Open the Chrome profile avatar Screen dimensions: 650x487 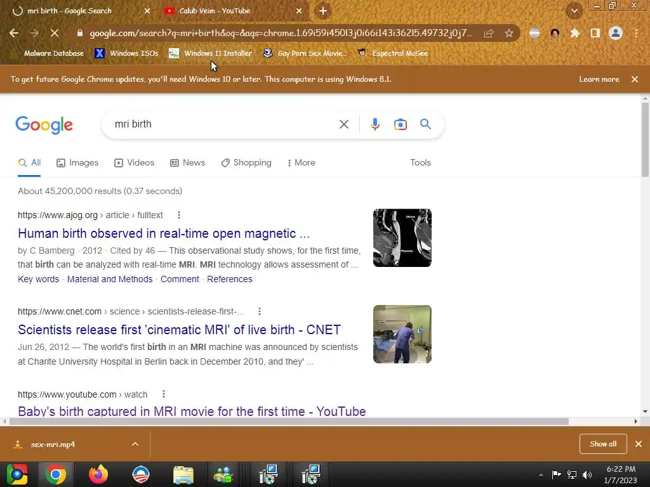pos(616,33)
